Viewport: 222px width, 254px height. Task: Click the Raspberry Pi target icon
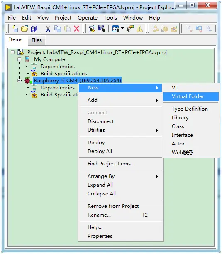28,80
